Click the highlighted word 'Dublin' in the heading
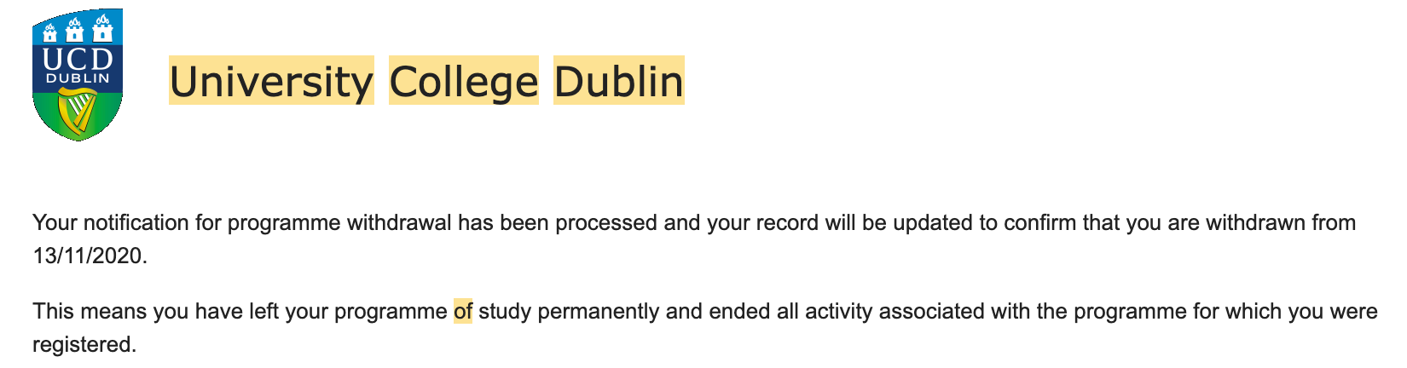 (x=619, y=81)
